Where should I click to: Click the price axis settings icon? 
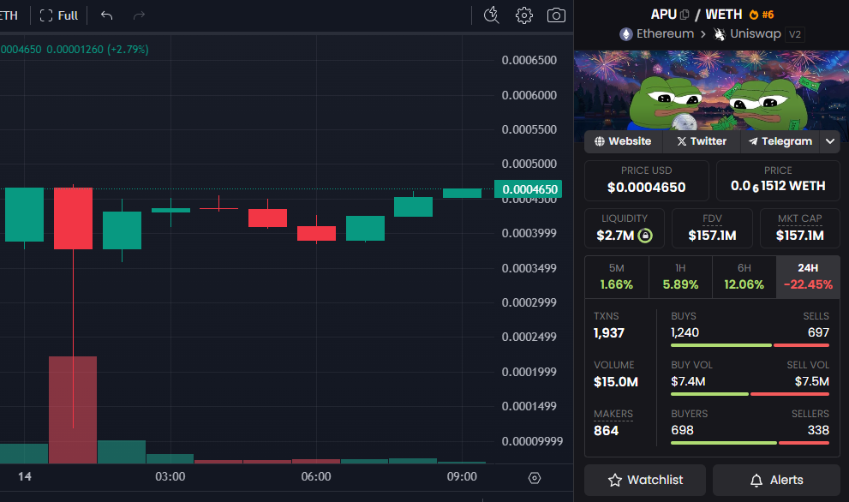point(535,478)
